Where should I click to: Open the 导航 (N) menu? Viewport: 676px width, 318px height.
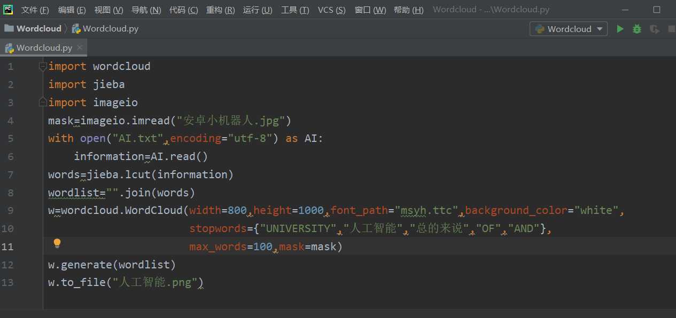click(x=146, y=10)
